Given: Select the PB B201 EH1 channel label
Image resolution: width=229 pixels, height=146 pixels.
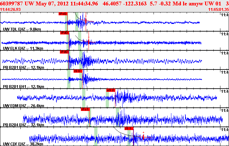Looking at the screenshot, I should (24, 86).
